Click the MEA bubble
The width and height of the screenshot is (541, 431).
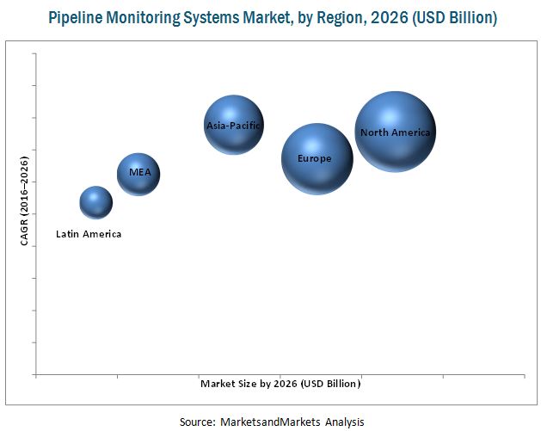[138, 174]
